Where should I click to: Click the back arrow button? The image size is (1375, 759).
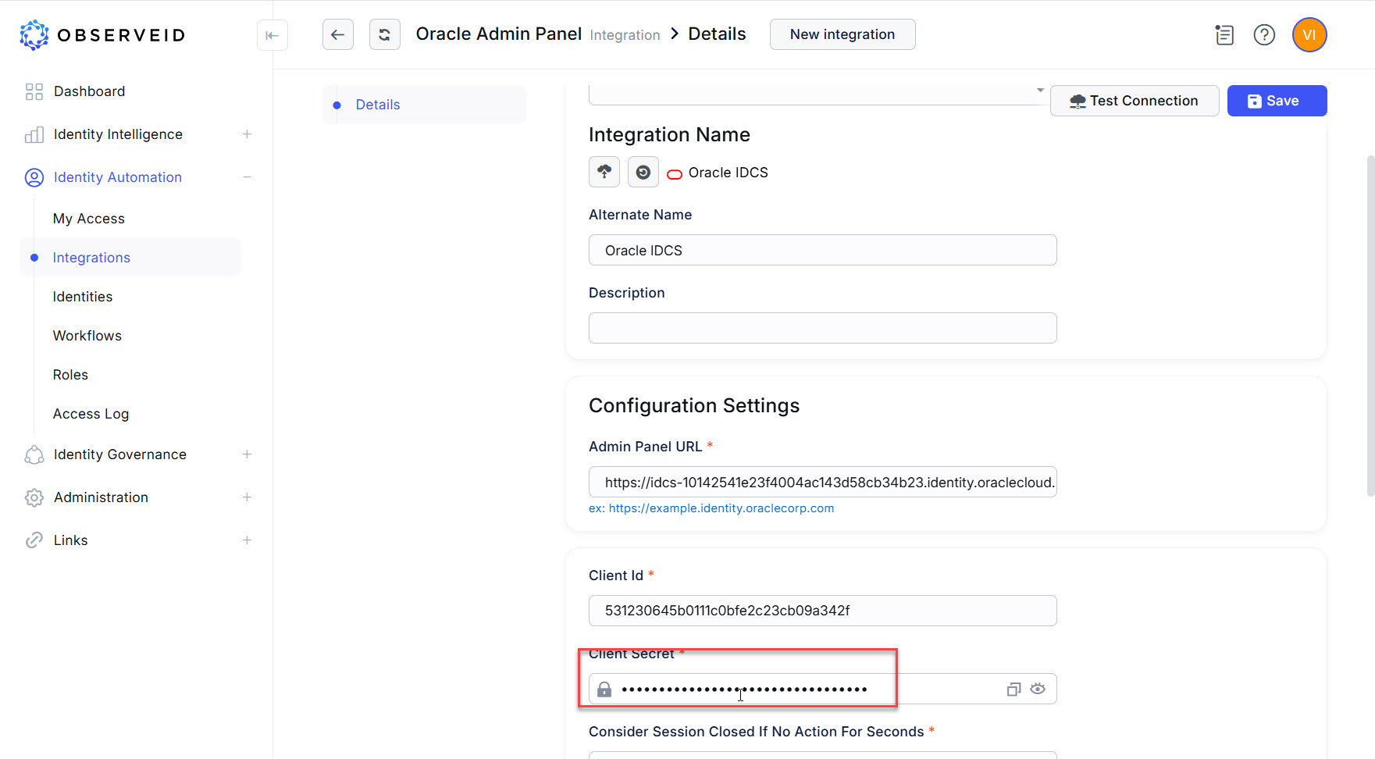pyautogui.click(x=337, y=34)
